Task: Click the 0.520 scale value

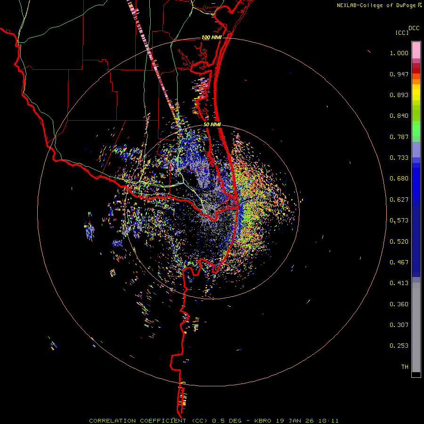Action: pyautogui.click(x=399, y=242)
